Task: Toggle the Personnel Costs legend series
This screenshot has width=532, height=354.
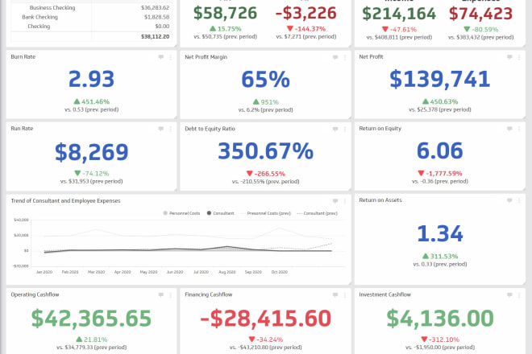Action: click(x=181, y=213)
